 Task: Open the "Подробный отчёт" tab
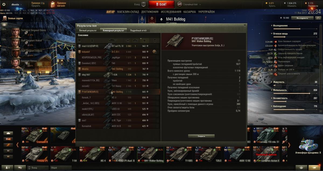click(138, 30)
